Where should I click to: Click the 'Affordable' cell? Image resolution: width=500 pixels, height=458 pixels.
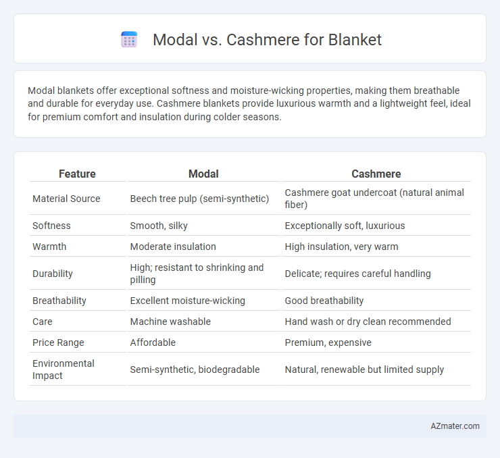pyautogui.click(x=153, y=342)
